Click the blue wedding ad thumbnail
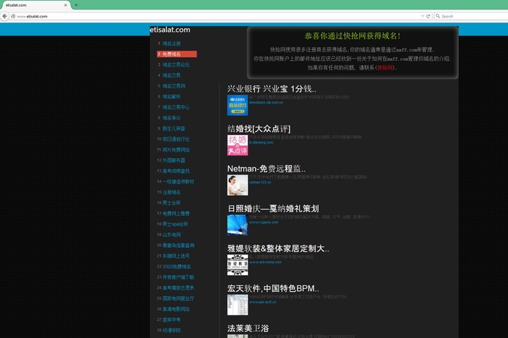508x338 pixels. click(238, 225)
